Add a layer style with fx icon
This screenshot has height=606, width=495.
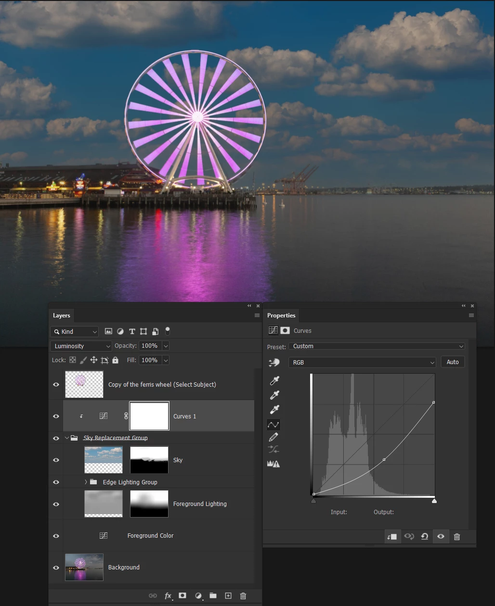tap(168, 596)
